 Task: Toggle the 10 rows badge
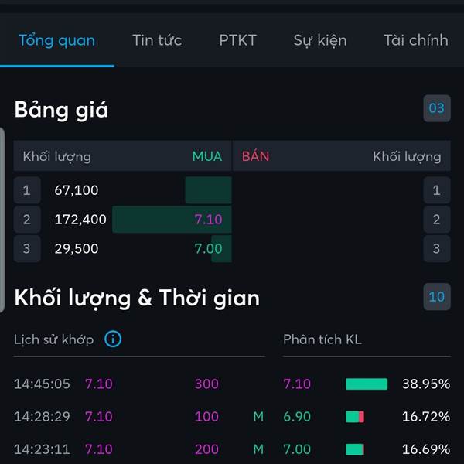[437, 297]
